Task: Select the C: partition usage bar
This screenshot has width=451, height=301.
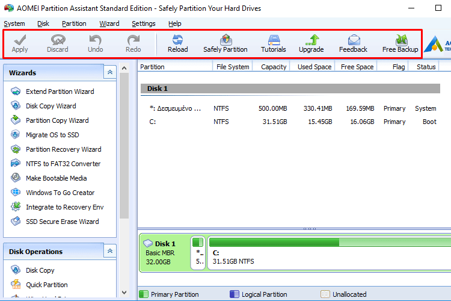Action: tap(330, 242)
